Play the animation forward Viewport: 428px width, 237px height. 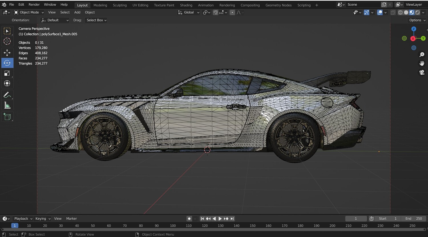coord(220,219)
